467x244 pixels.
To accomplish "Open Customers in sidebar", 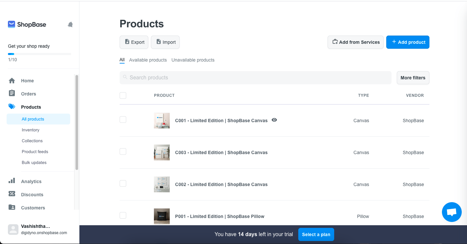I will point(33,208).
